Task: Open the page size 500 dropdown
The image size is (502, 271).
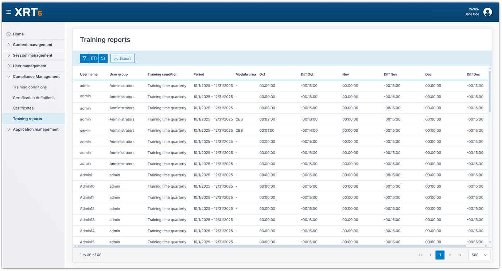Action: (x=479, y=255)
